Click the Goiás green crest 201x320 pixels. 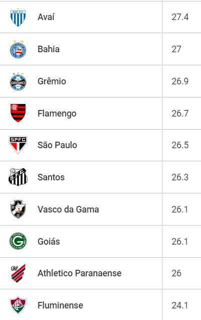[x=18, y=241]
